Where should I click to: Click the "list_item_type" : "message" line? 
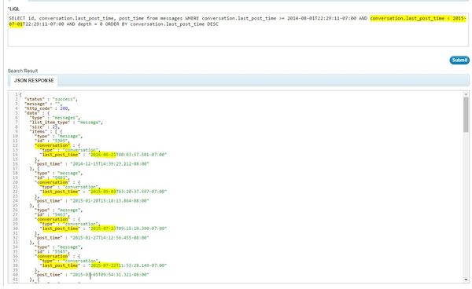[x=66, y=123]
